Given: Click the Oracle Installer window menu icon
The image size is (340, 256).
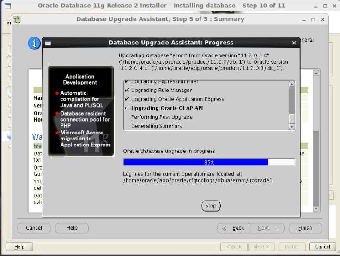Looking at the screenshot, I should (7, 6).
